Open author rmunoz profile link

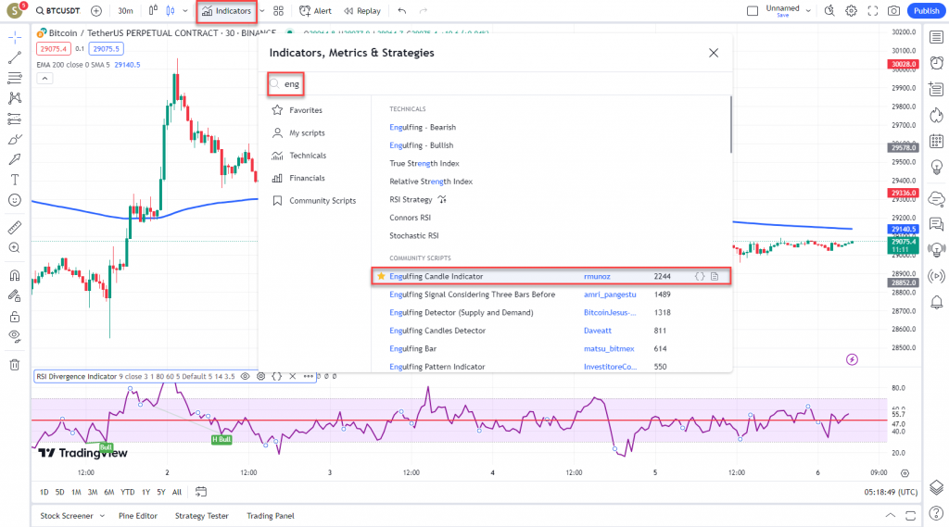(x=597, y=277)
